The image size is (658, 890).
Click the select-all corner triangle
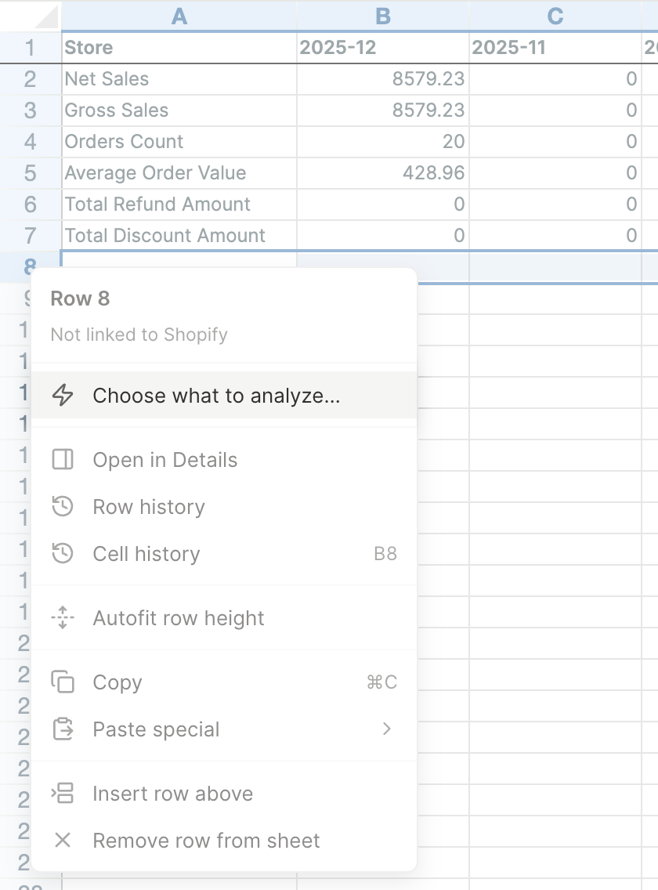coord(46,16)
